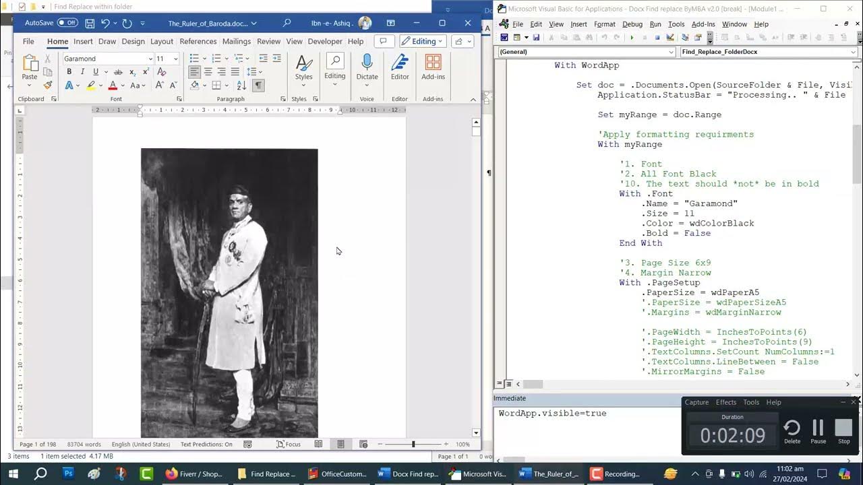
Task: Toggle Bold formatting in Word ribbon
Action: pyautogui.click(x=69, y=72)
